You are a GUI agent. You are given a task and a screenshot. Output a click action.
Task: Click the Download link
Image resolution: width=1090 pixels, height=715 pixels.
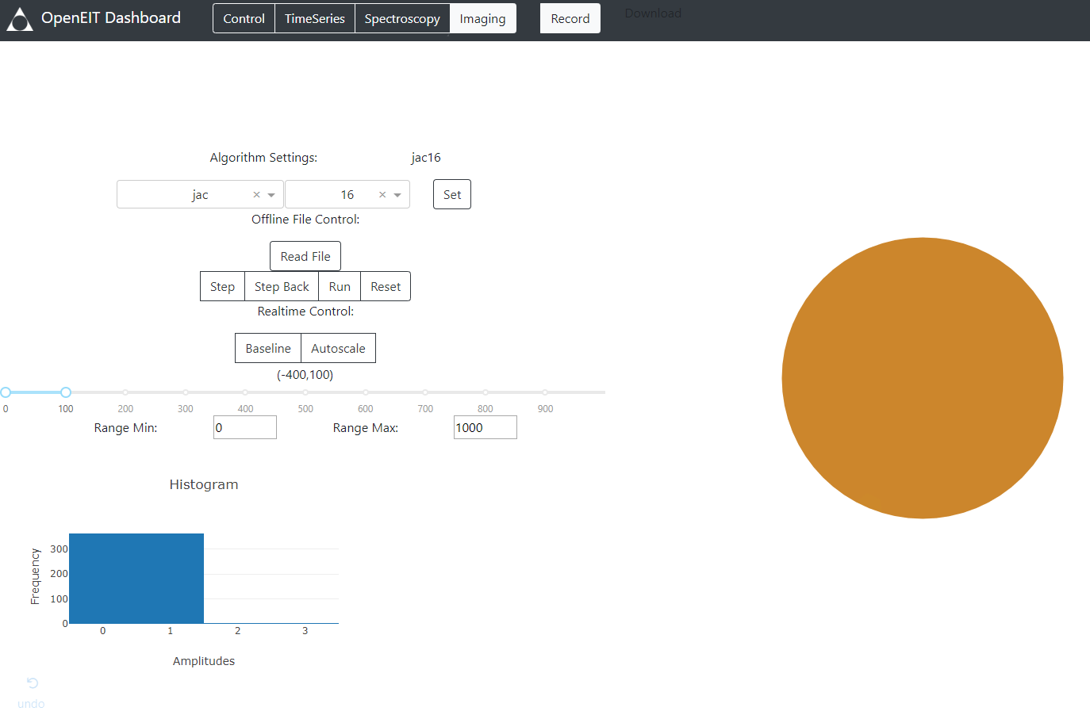[652, 13]
